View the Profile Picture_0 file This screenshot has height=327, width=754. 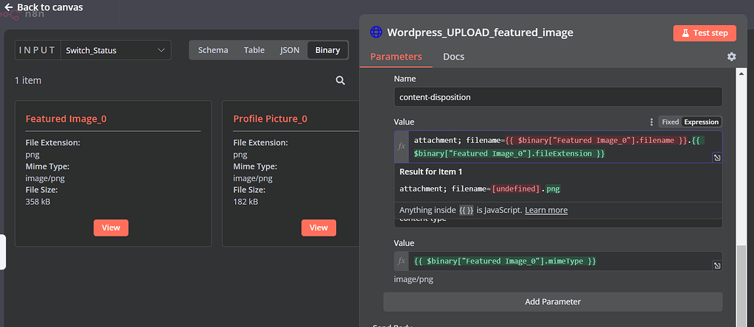point(319,228)
